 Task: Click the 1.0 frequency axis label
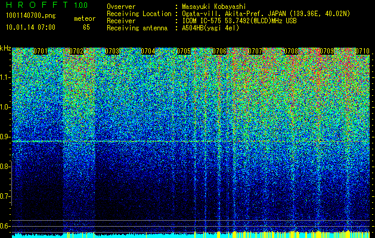tap(5, 107)
